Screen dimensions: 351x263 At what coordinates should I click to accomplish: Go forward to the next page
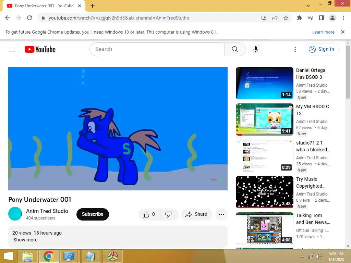(x=19, y=18)
